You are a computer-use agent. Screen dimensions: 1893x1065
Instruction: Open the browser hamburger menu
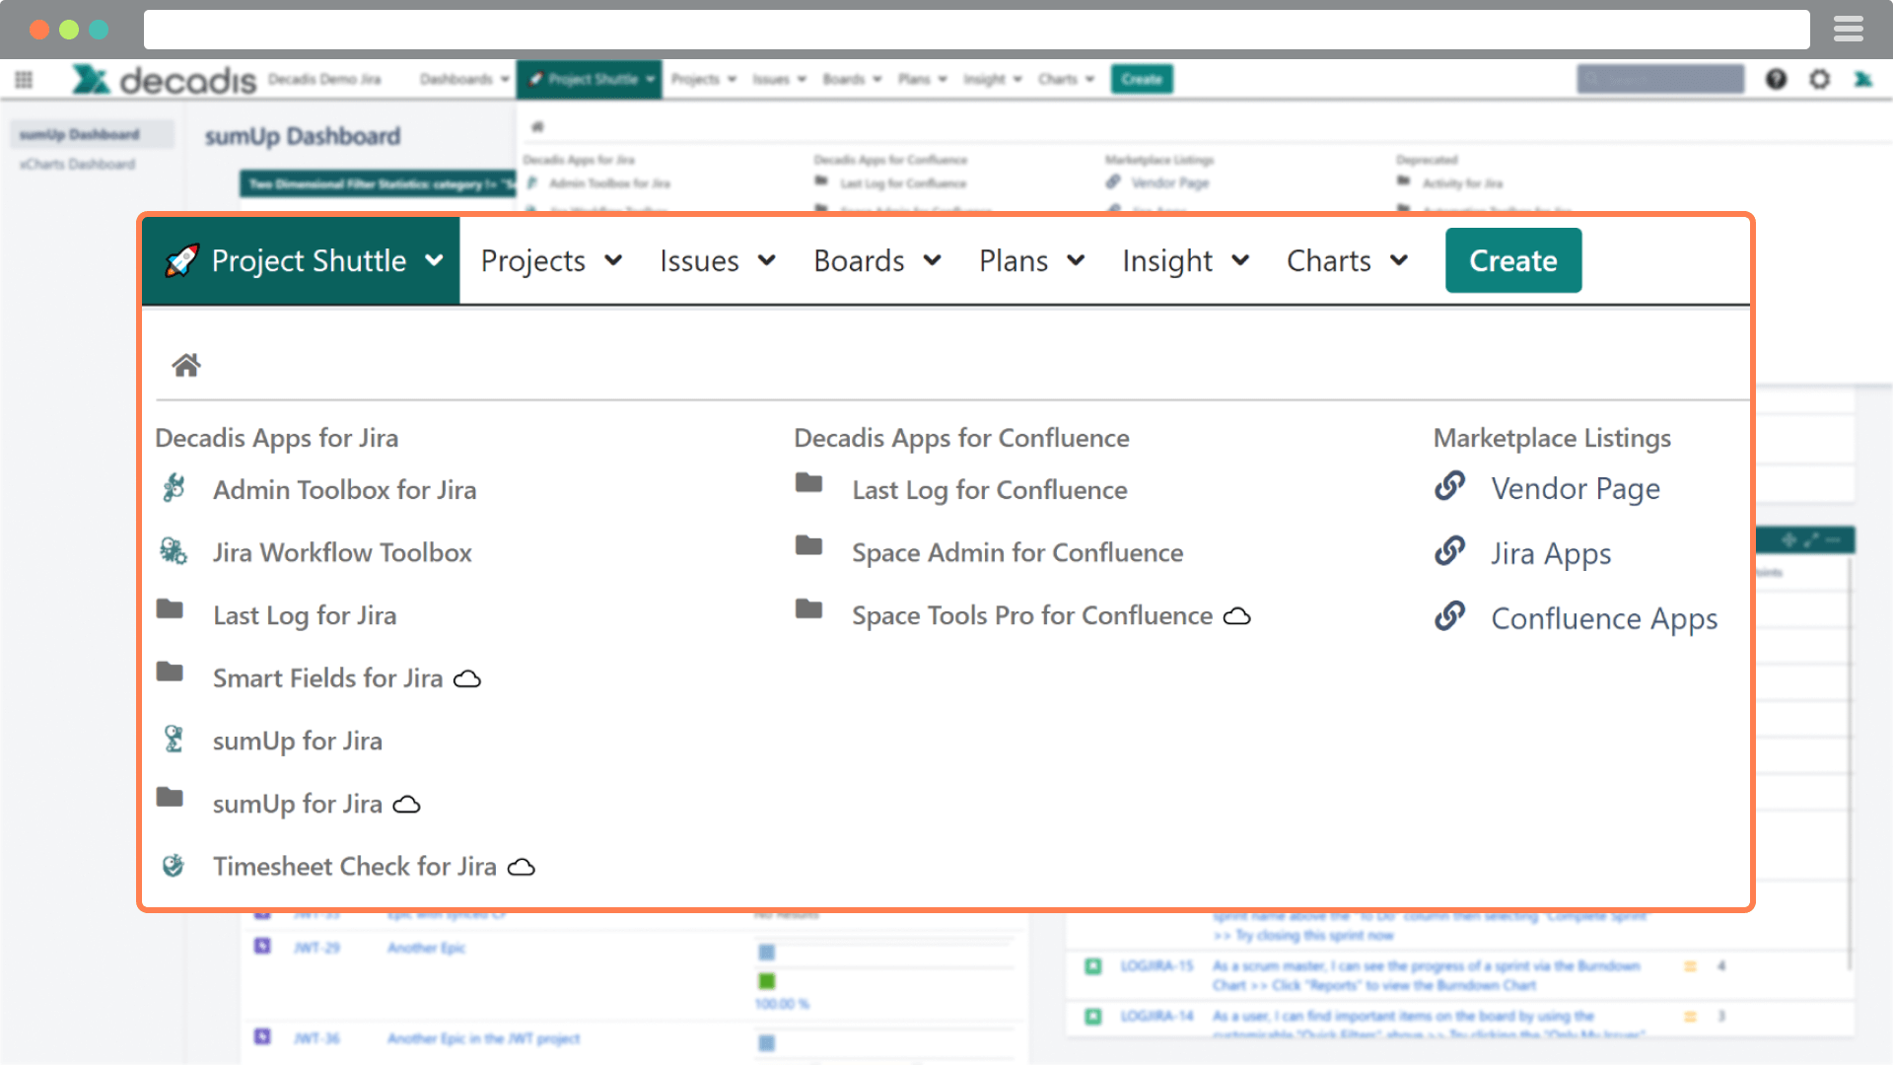1849,30
